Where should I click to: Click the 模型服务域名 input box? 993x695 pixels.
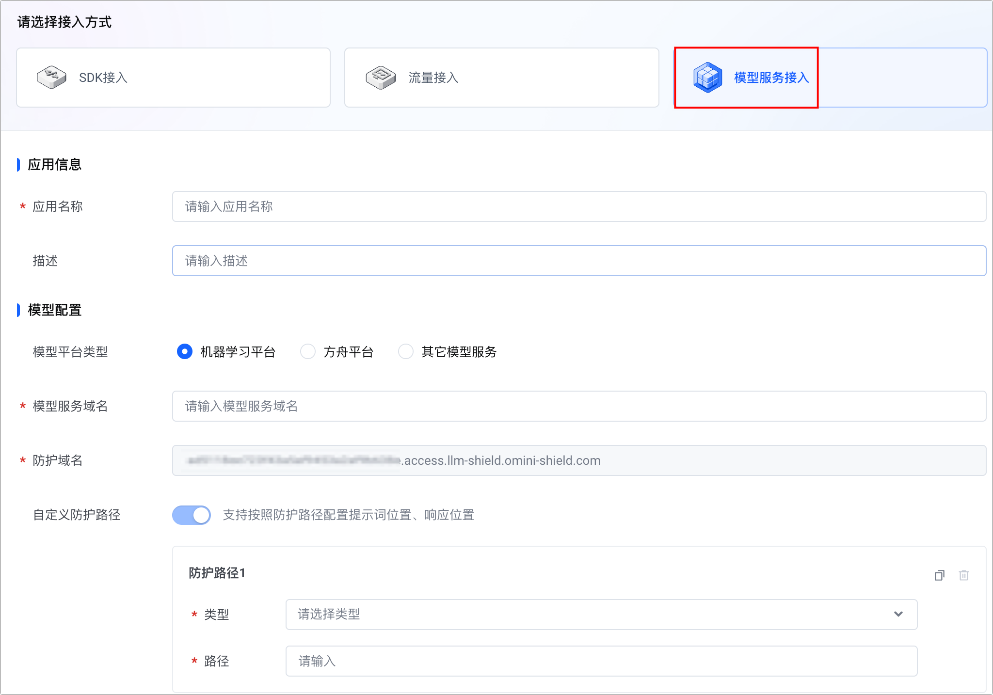tap(579, 406)
